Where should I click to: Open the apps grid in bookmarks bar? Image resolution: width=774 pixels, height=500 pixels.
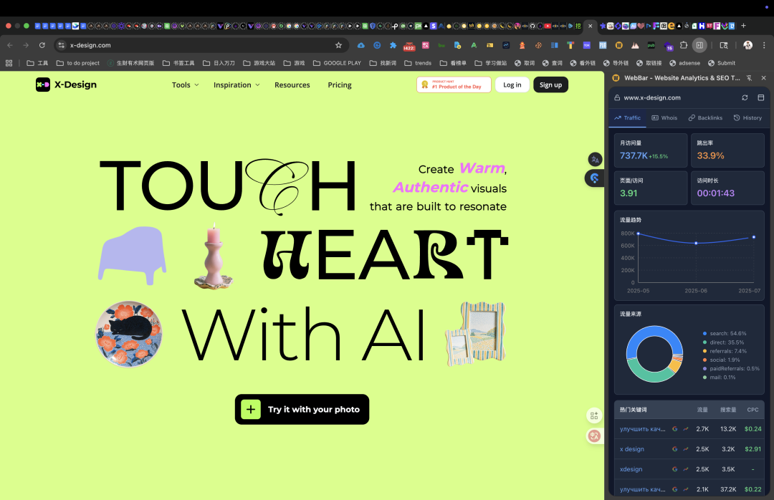pyautogui.click(x=9, y=63)
